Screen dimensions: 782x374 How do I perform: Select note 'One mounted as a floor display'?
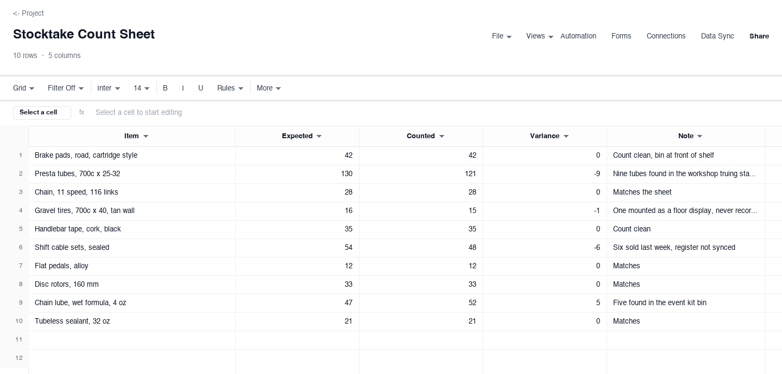coord(686,211)
